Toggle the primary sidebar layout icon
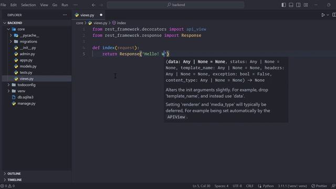The width and height of the screenshot is (336, 189). tap(283, 5)
